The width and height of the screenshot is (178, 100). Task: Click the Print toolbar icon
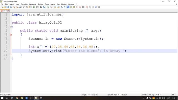coord(20,7)
